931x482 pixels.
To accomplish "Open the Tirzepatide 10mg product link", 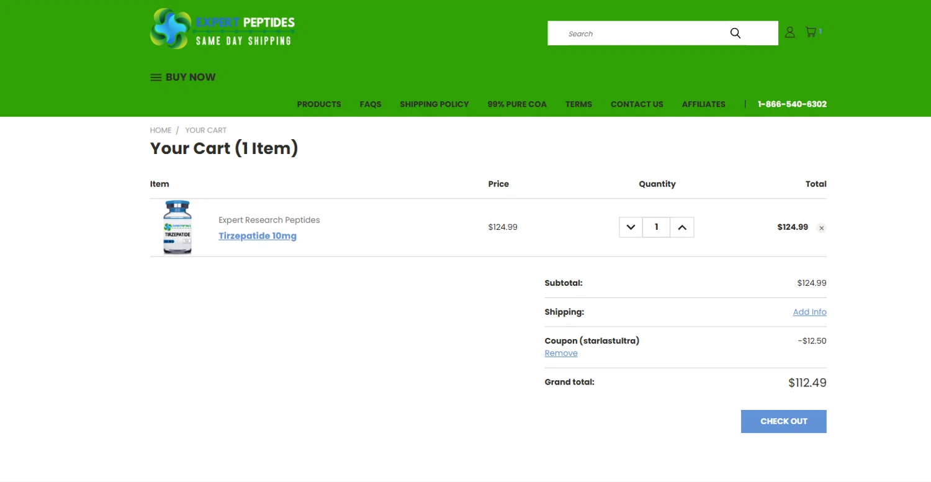I will pos(258,236).
